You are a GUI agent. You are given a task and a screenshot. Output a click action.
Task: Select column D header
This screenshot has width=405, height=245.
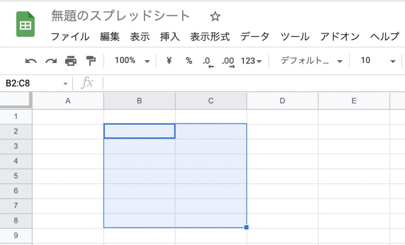[282, 101]
